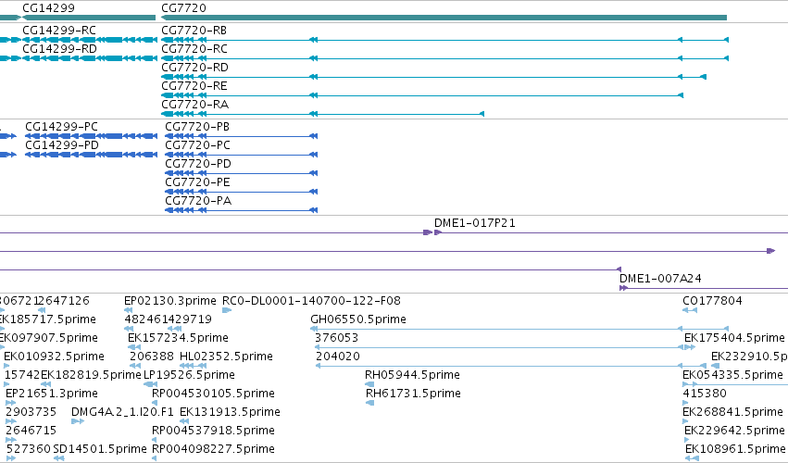Select the CG14299-RD transcript label

coord(60,49)
